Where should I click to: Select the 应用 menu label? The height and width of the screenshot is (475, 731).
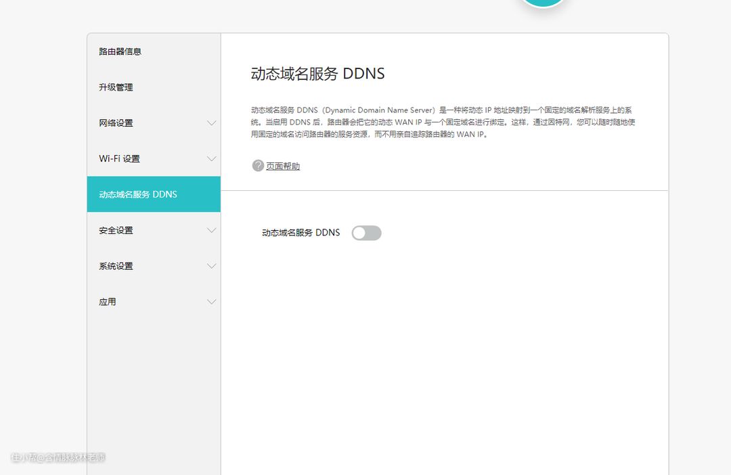(x=108, y=302)
